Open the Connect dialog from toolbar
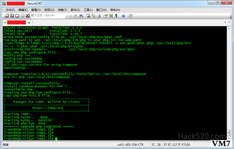Screen dimensions: 234x149 tap(6, 16)
